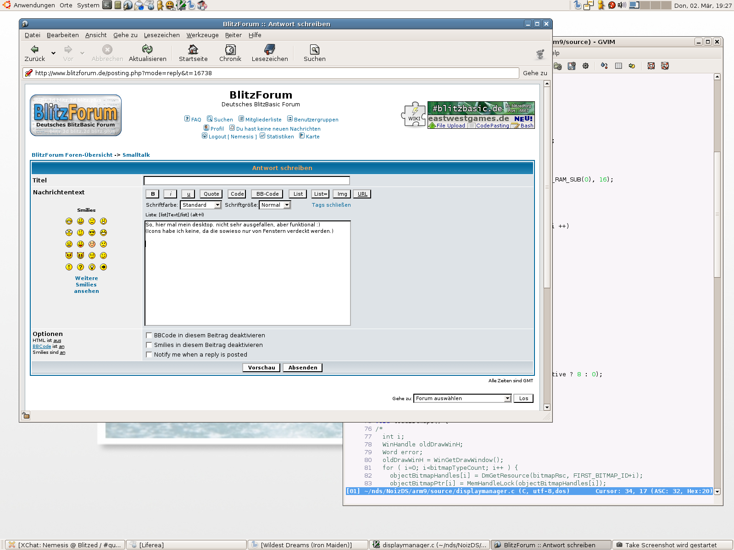Open the system volume speaker icon
This screenshot has height=550, width=734.
(622, 5)
